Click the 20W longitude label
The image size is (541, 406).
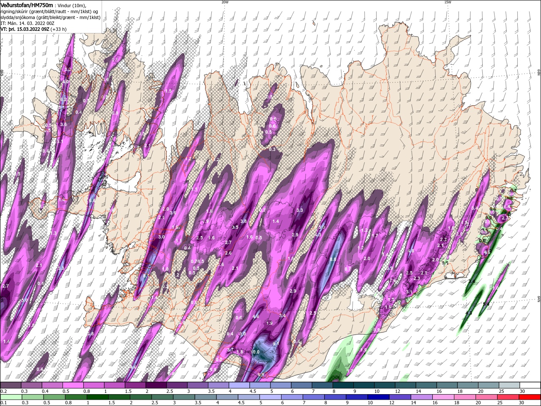click(225, 2)
